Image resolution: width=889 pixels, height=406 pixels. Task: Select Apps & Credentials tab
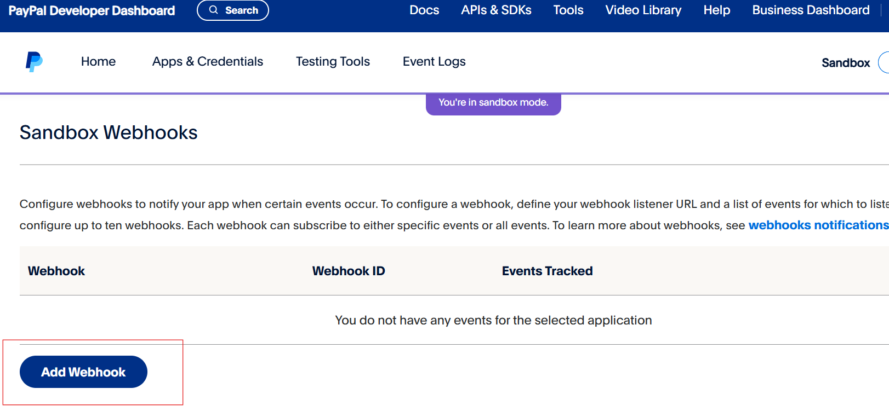[208, 61]
